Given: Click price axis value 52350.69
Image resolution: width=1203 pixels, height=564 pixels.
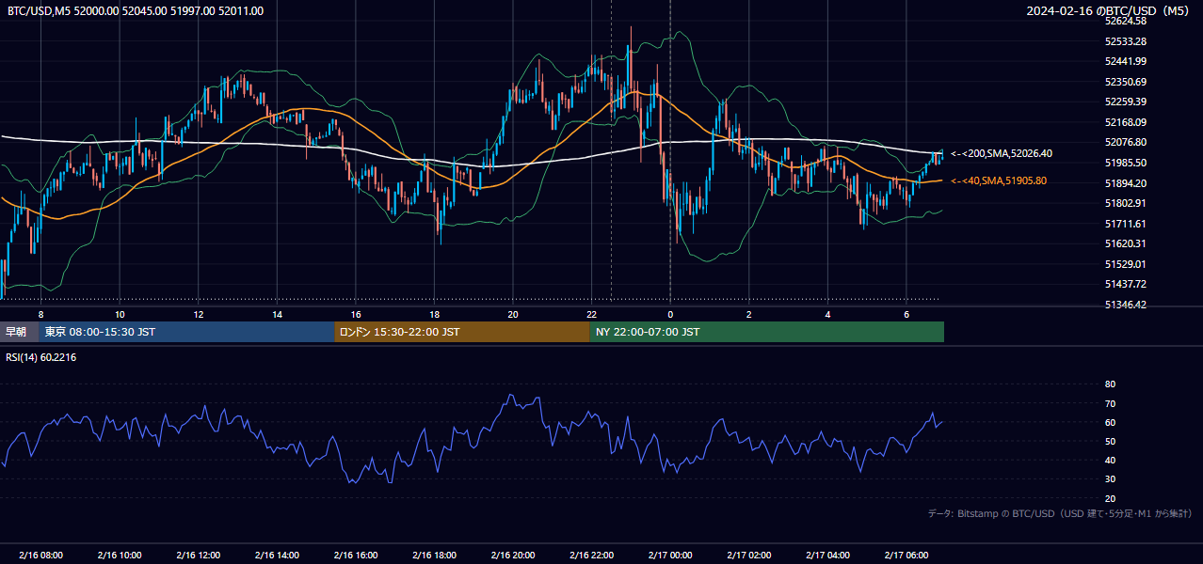Looking at the screenshot, I should point(1126,82).
